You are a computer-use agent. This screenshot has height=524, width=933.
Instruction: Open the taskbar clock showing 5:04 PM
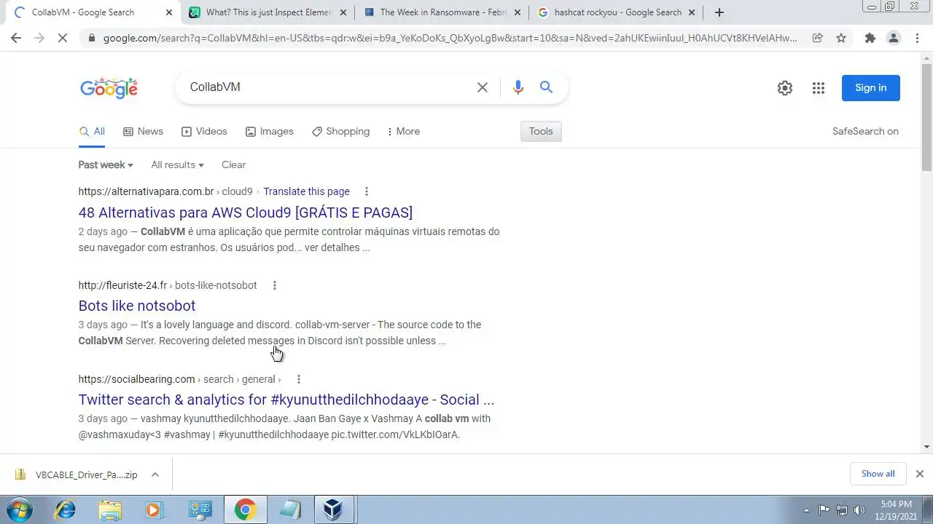coord(896,509)
